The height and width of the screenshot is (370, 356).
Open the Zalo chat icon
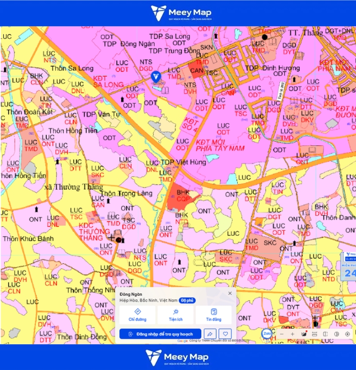(267, 334)
